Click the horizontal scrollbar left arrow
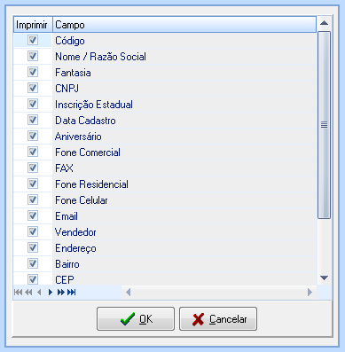The width and height of the screenshot is (345, 352). [128, 293]
